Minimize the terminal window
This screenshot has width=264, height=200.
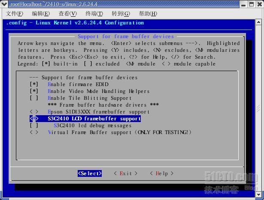[x=243, y=4]
